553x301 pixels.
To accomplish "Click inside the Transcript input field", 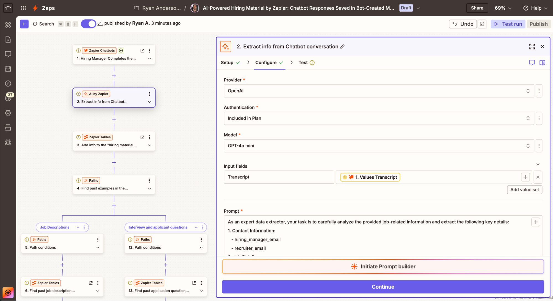I will (x=279, y=177).
